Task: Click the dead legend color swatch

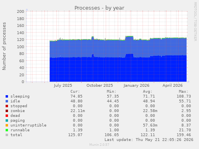Action: pos(7,116)
